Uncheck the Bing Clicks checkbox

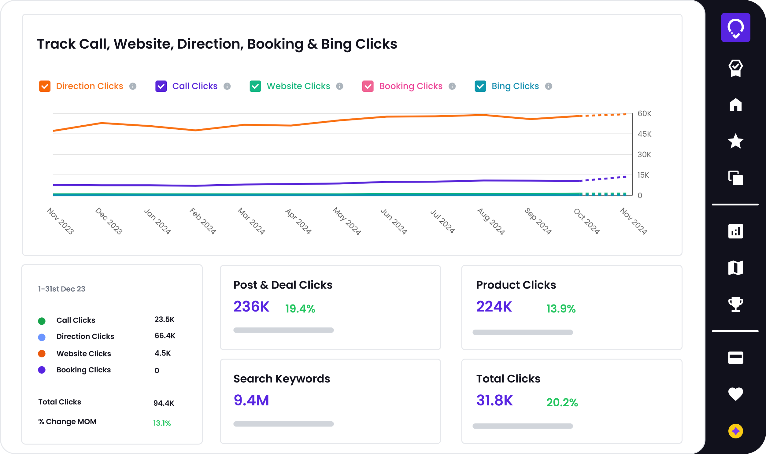click(480, 86)
